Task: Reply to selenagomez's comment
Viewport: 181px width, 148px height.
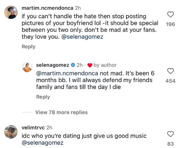Action: pos(43,97)
